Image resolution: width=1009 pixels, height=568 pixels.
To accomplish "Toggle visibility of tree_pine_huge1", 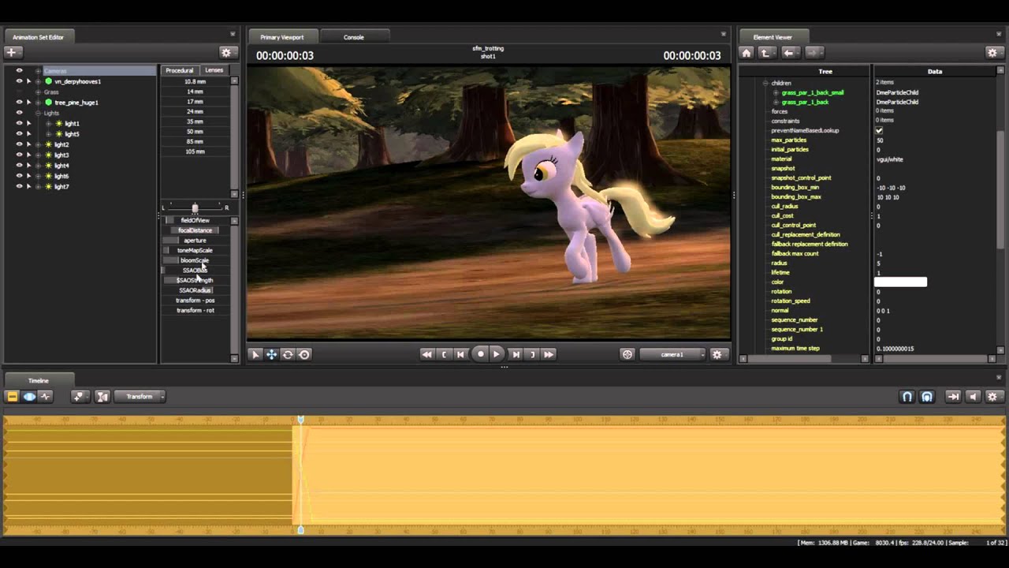I will pyautogui.click(x=19, y=102).
